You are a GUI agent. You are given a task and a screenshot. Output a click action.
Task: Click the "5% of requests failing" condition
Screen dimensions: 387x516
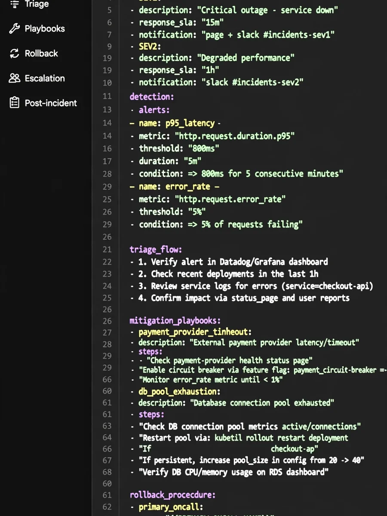click(x=216, y=224)
